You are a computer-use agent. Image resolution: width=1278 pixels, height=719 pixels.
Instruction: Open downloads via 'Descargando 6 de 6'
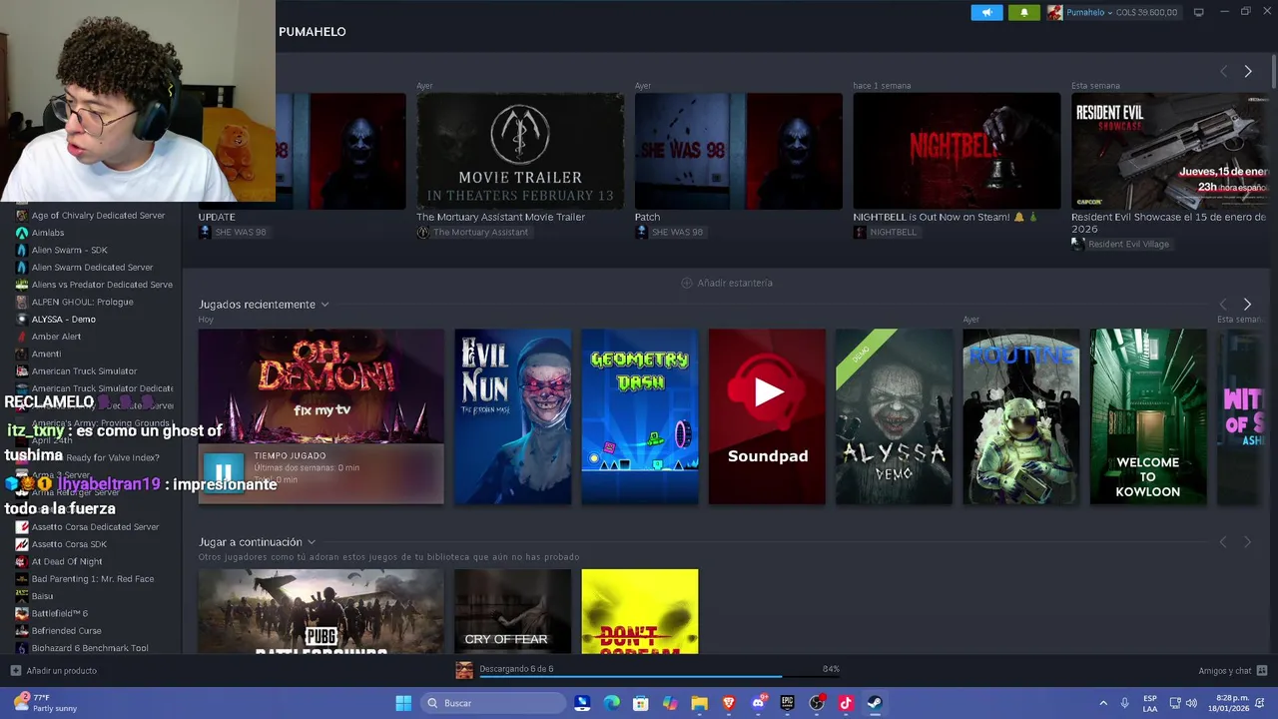click(516, 669)
